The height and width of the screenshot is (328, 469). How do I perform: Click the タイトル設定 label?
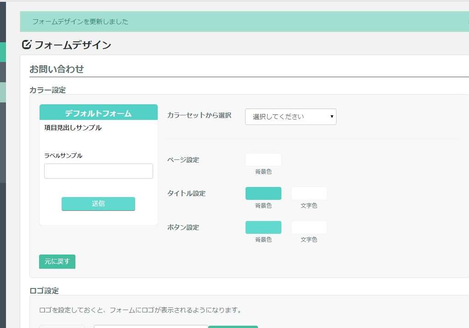pos(186,193)
